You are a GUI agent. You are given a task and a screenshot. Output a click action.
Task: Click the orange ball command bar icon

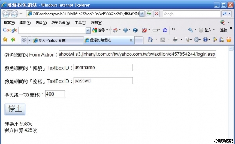pos(229,40)
